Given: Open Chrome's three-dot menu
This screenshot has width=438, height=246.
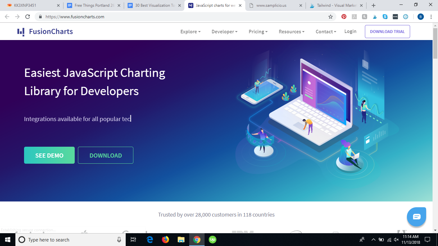Looking at the screenshot, I should tap(431, 17).
